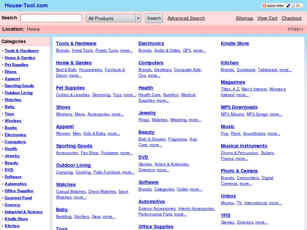Open the Tools & Hardware main heading

click(76, 43)
